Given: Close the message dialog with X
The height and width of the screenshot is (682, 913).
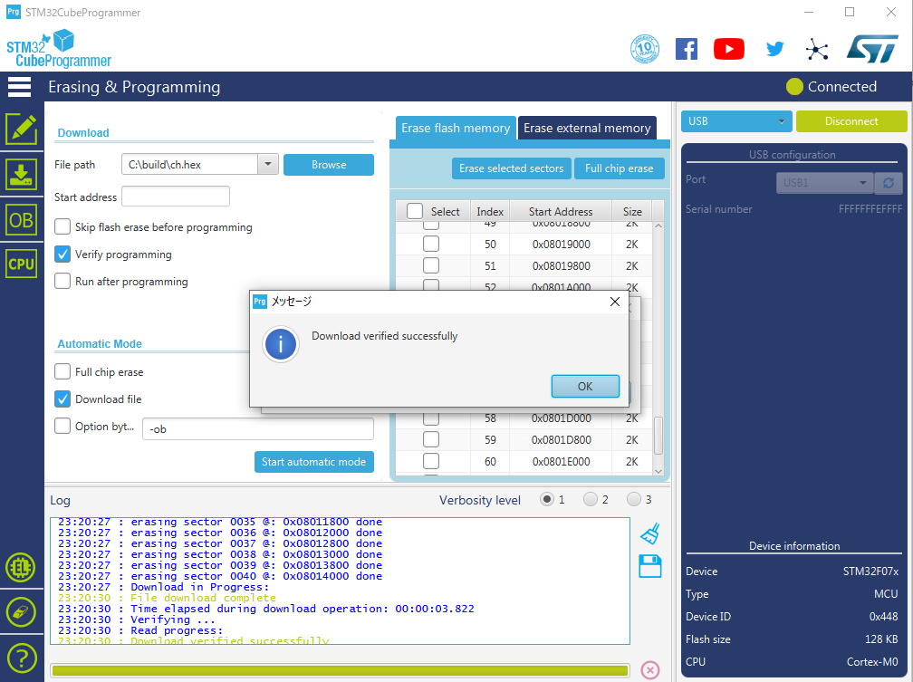Looking at the screenshot, I should (615, 302).
